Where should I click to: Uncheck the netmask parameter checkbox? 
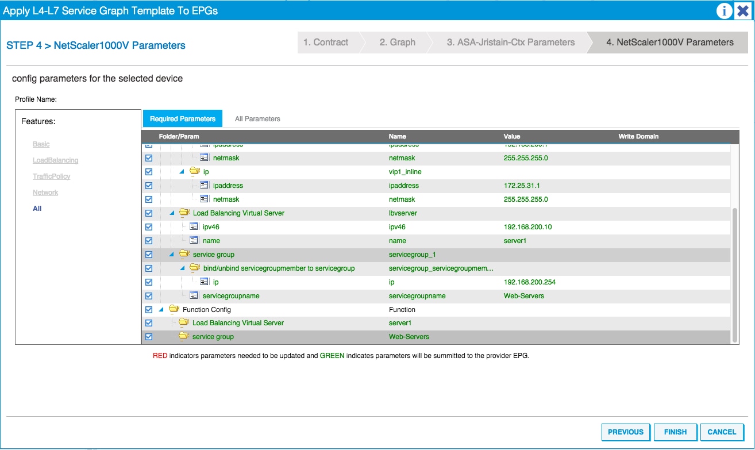tap(149, 157)
